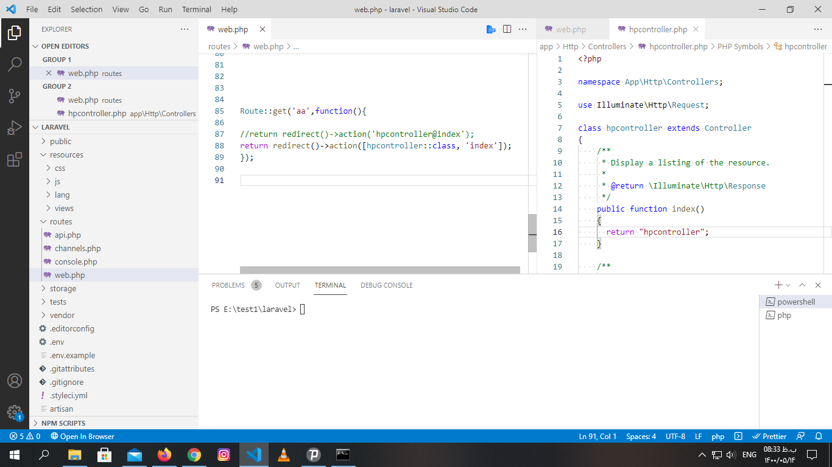This screenshot has width=832, height=467.
Task: Open the Search view in activity bar
Action: click(15, 64)
